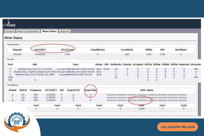Click the GH/S(avg) summary column header
Screen dimensions: 204x136
68,50
